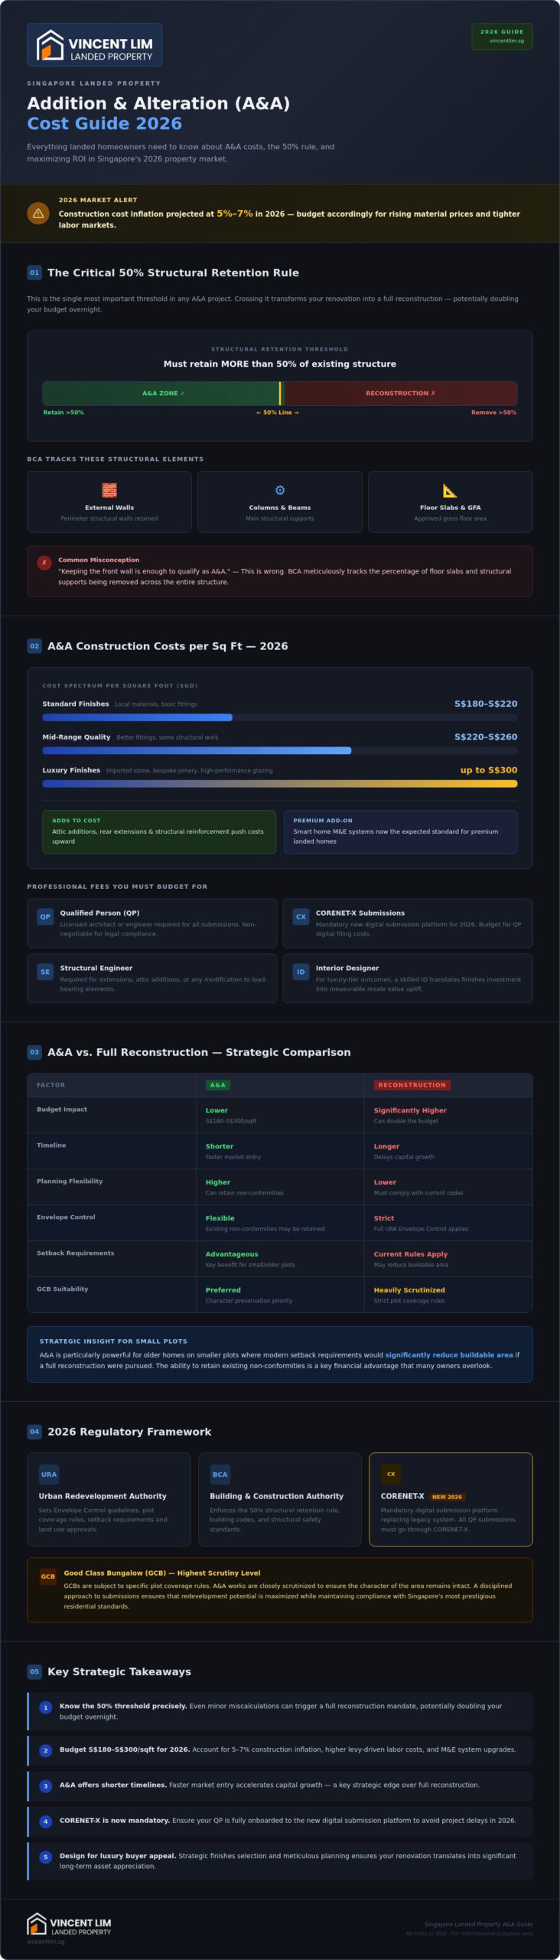The image size is (560, 1960).
Task: Click the BCA badge icon
Action: coord(220,1475)
